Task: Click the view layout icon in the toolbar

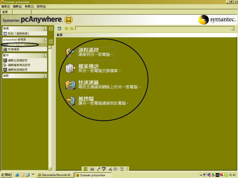Action: tap(59, 28)
